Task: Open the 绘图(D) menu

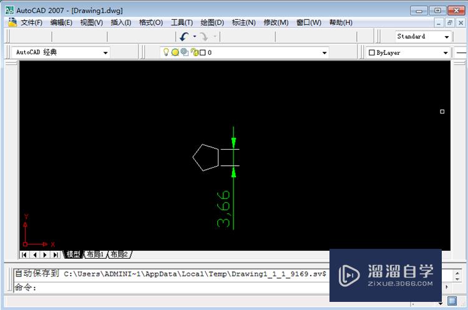Action: click(212, 22)
